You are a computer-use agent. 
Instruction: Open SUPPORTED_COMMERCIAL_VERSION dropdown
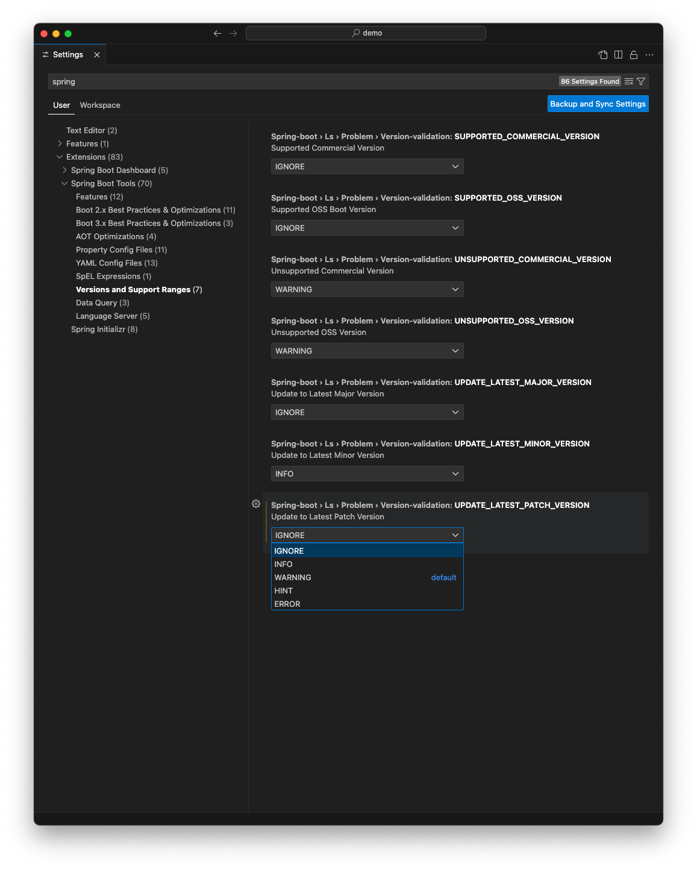coord(367,166)
